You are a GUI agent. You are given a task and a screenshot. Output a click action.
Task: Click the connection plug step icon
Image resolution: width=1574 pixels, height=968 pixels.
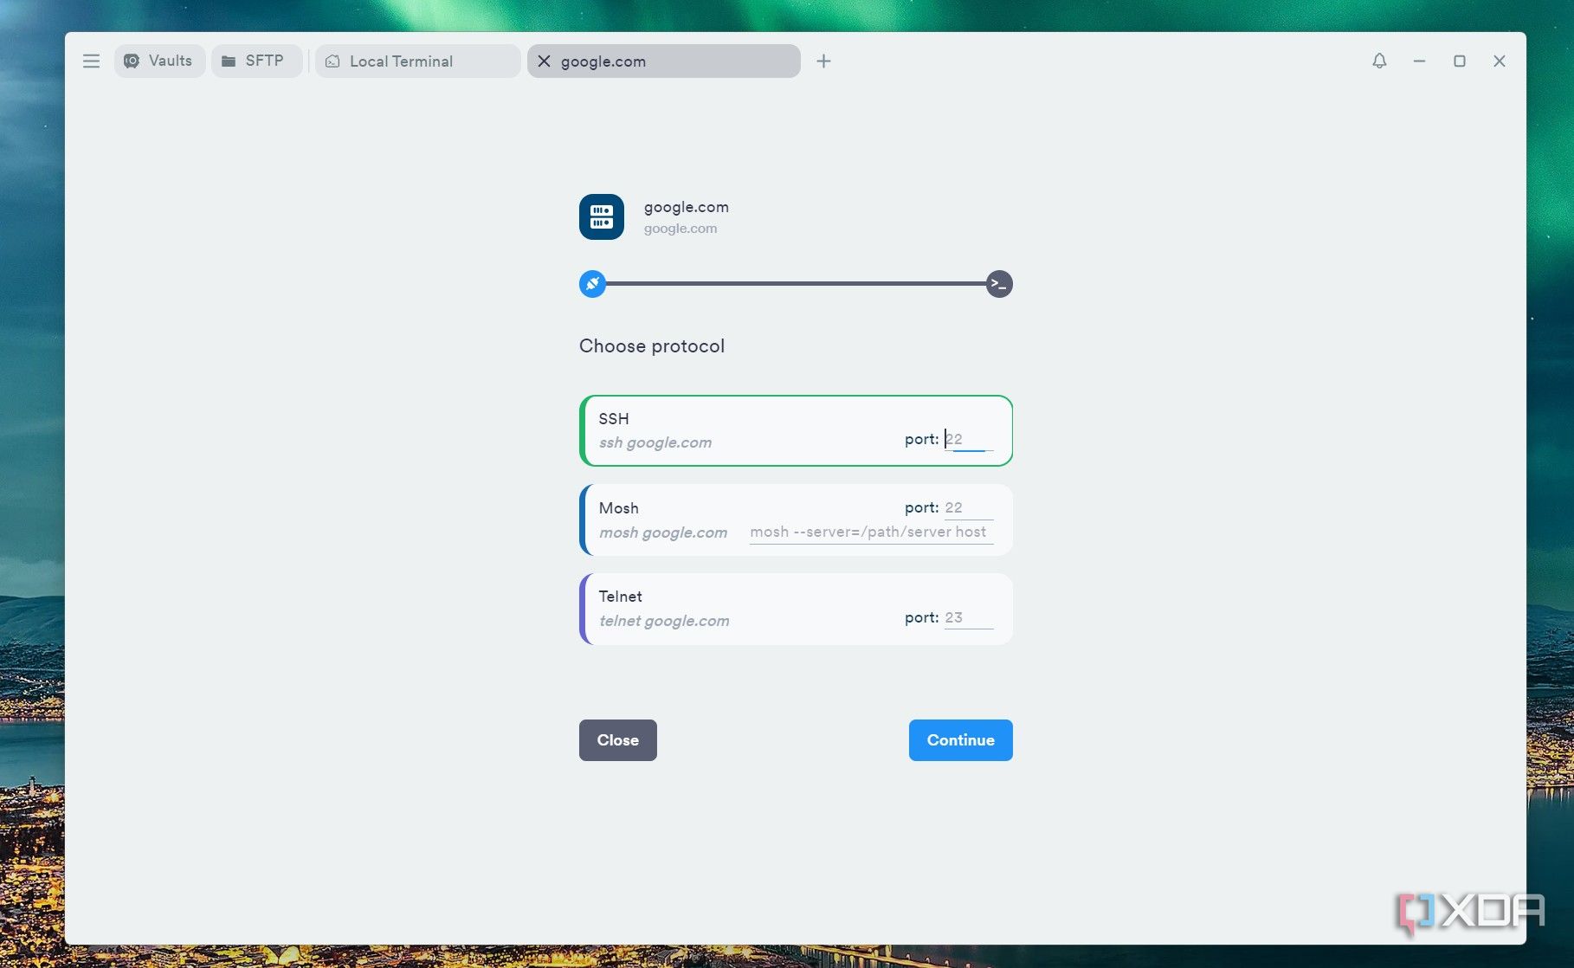coord(592,284)
